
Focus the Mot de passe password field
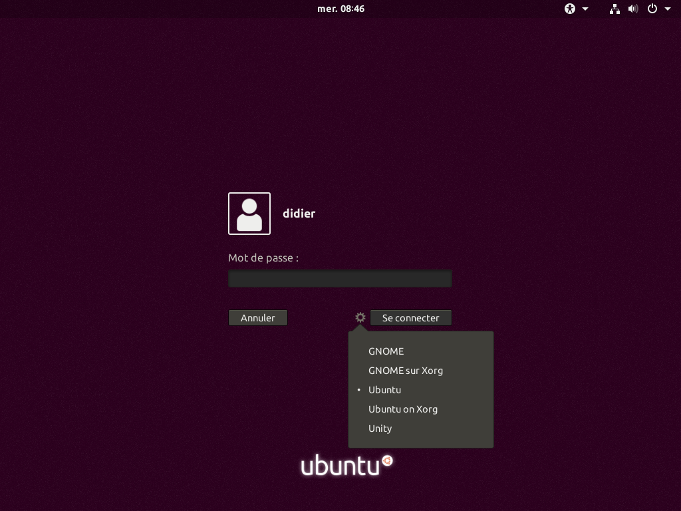click(x=340, y=278)
